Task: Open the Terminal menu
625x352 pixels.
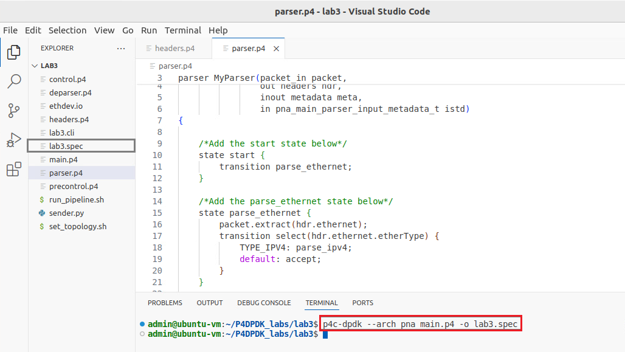Action: click(x=183, y=30)
